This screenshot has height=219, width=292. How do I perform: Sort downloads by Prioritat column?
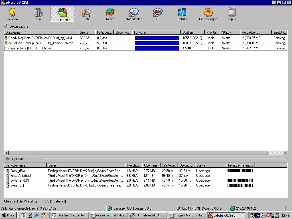[212, 33]
